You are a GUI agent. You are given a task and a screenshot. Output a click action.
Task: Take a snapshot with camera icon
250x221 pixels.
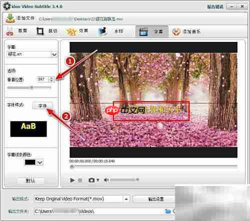(x=91, y=180)
